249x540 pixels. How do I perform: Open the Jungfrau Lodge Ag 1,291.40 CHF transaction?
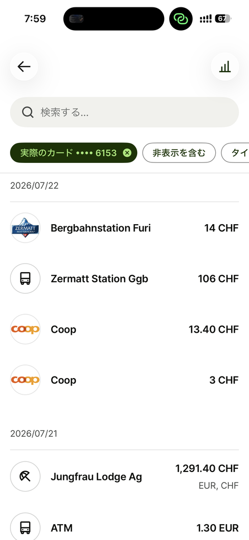(125, 477)
